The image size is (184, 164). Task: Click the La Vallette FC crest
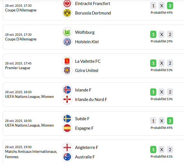(x=67, y=61)
